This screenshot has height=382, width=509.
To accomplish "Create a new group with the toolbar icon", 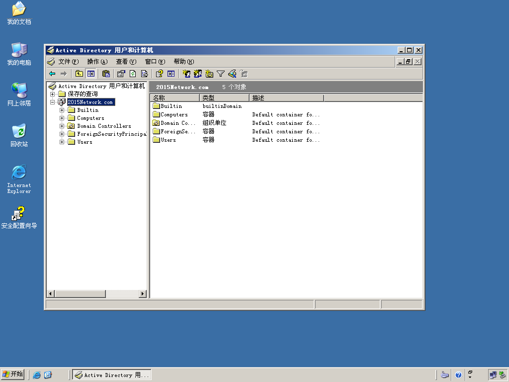I will [x=198, y=74].
